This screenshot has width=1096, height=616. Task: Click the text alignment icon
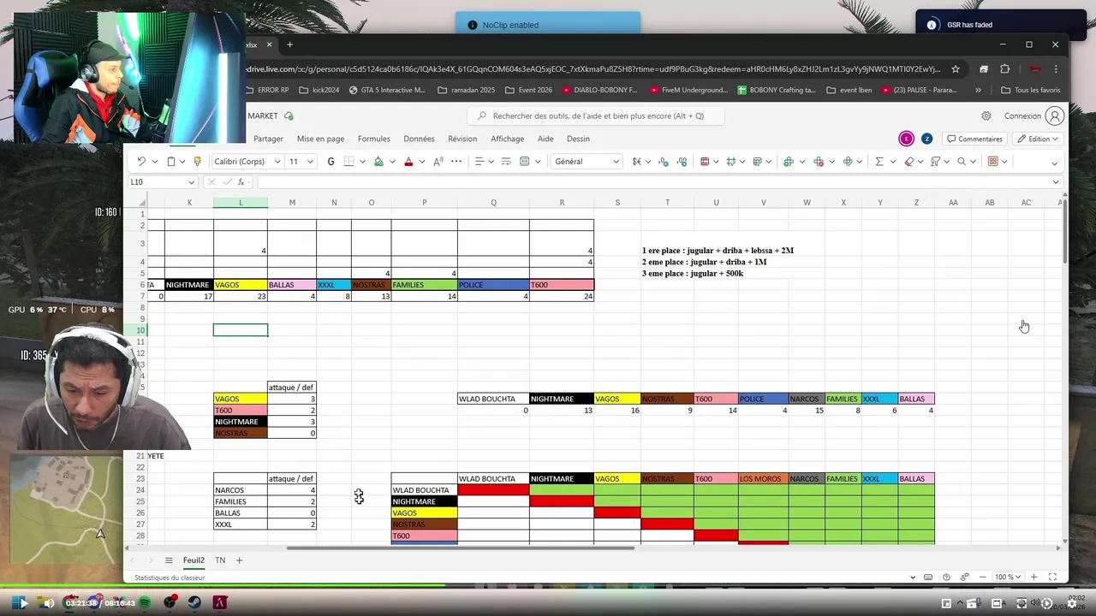click(479, 162)
